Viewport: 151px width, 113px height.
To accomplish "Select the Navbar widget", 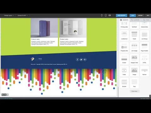I will [x=134, y=25].
